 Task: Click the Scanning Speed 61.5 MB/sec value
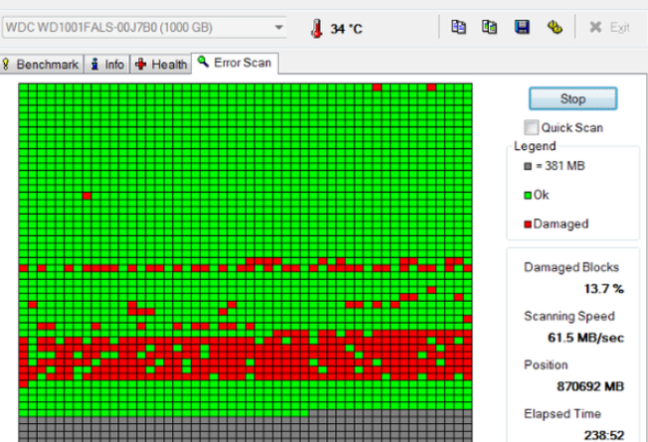click(590, 338)
